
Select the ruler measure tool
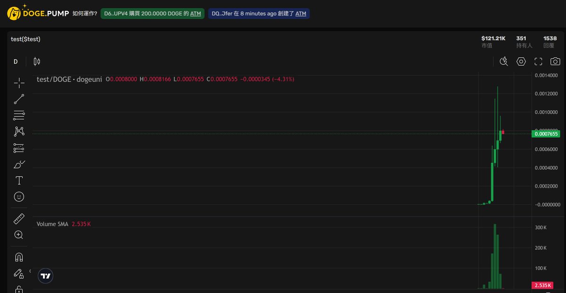pos(19,219)
